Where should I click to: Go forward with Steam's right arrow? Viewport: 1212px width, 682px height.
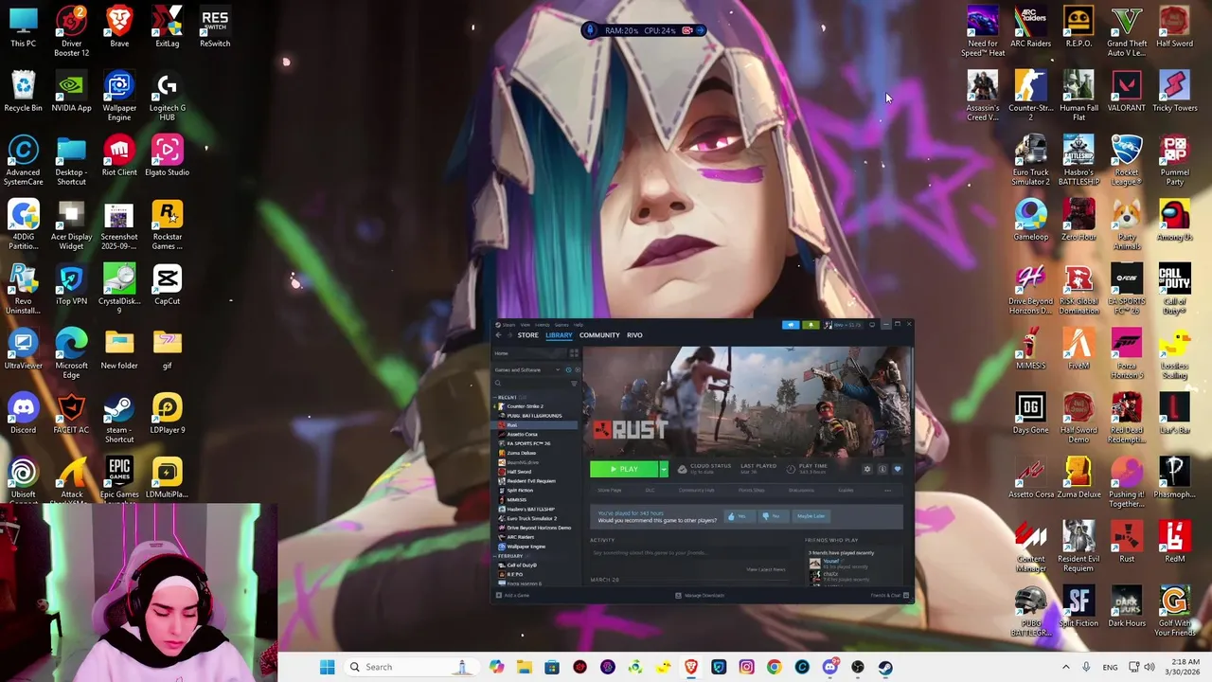(x=509, y=335)
